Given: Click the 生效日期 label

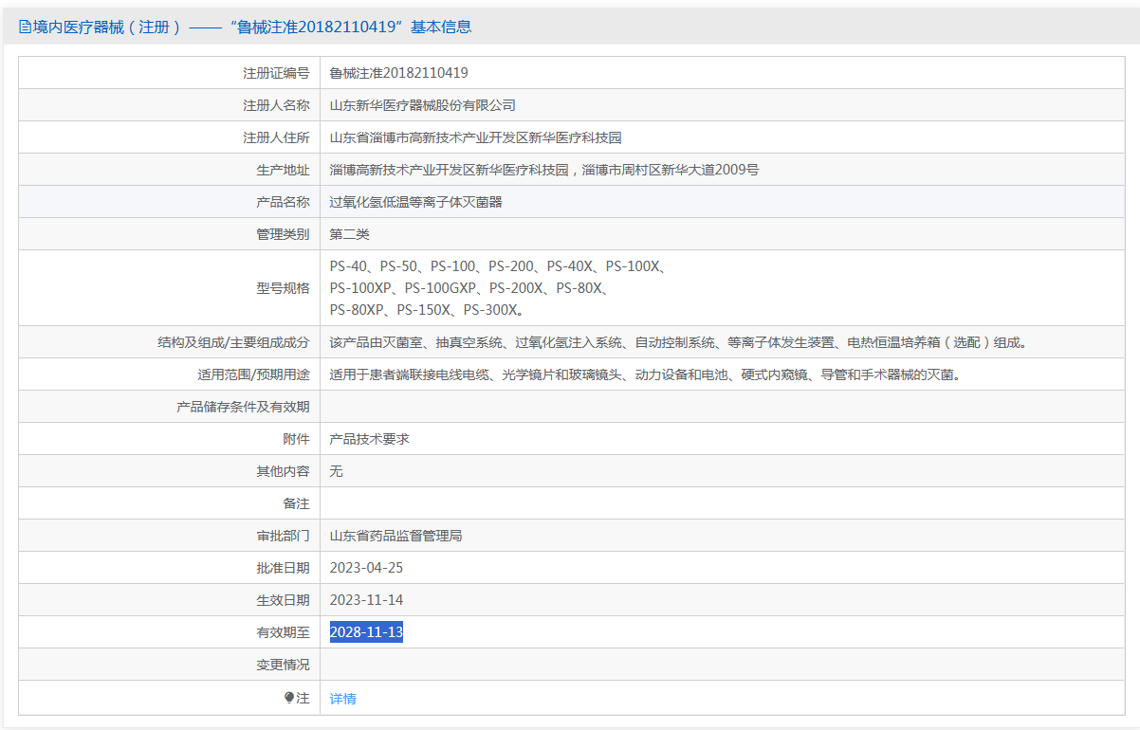Looking at the screenshot, I should pos(283,600).
